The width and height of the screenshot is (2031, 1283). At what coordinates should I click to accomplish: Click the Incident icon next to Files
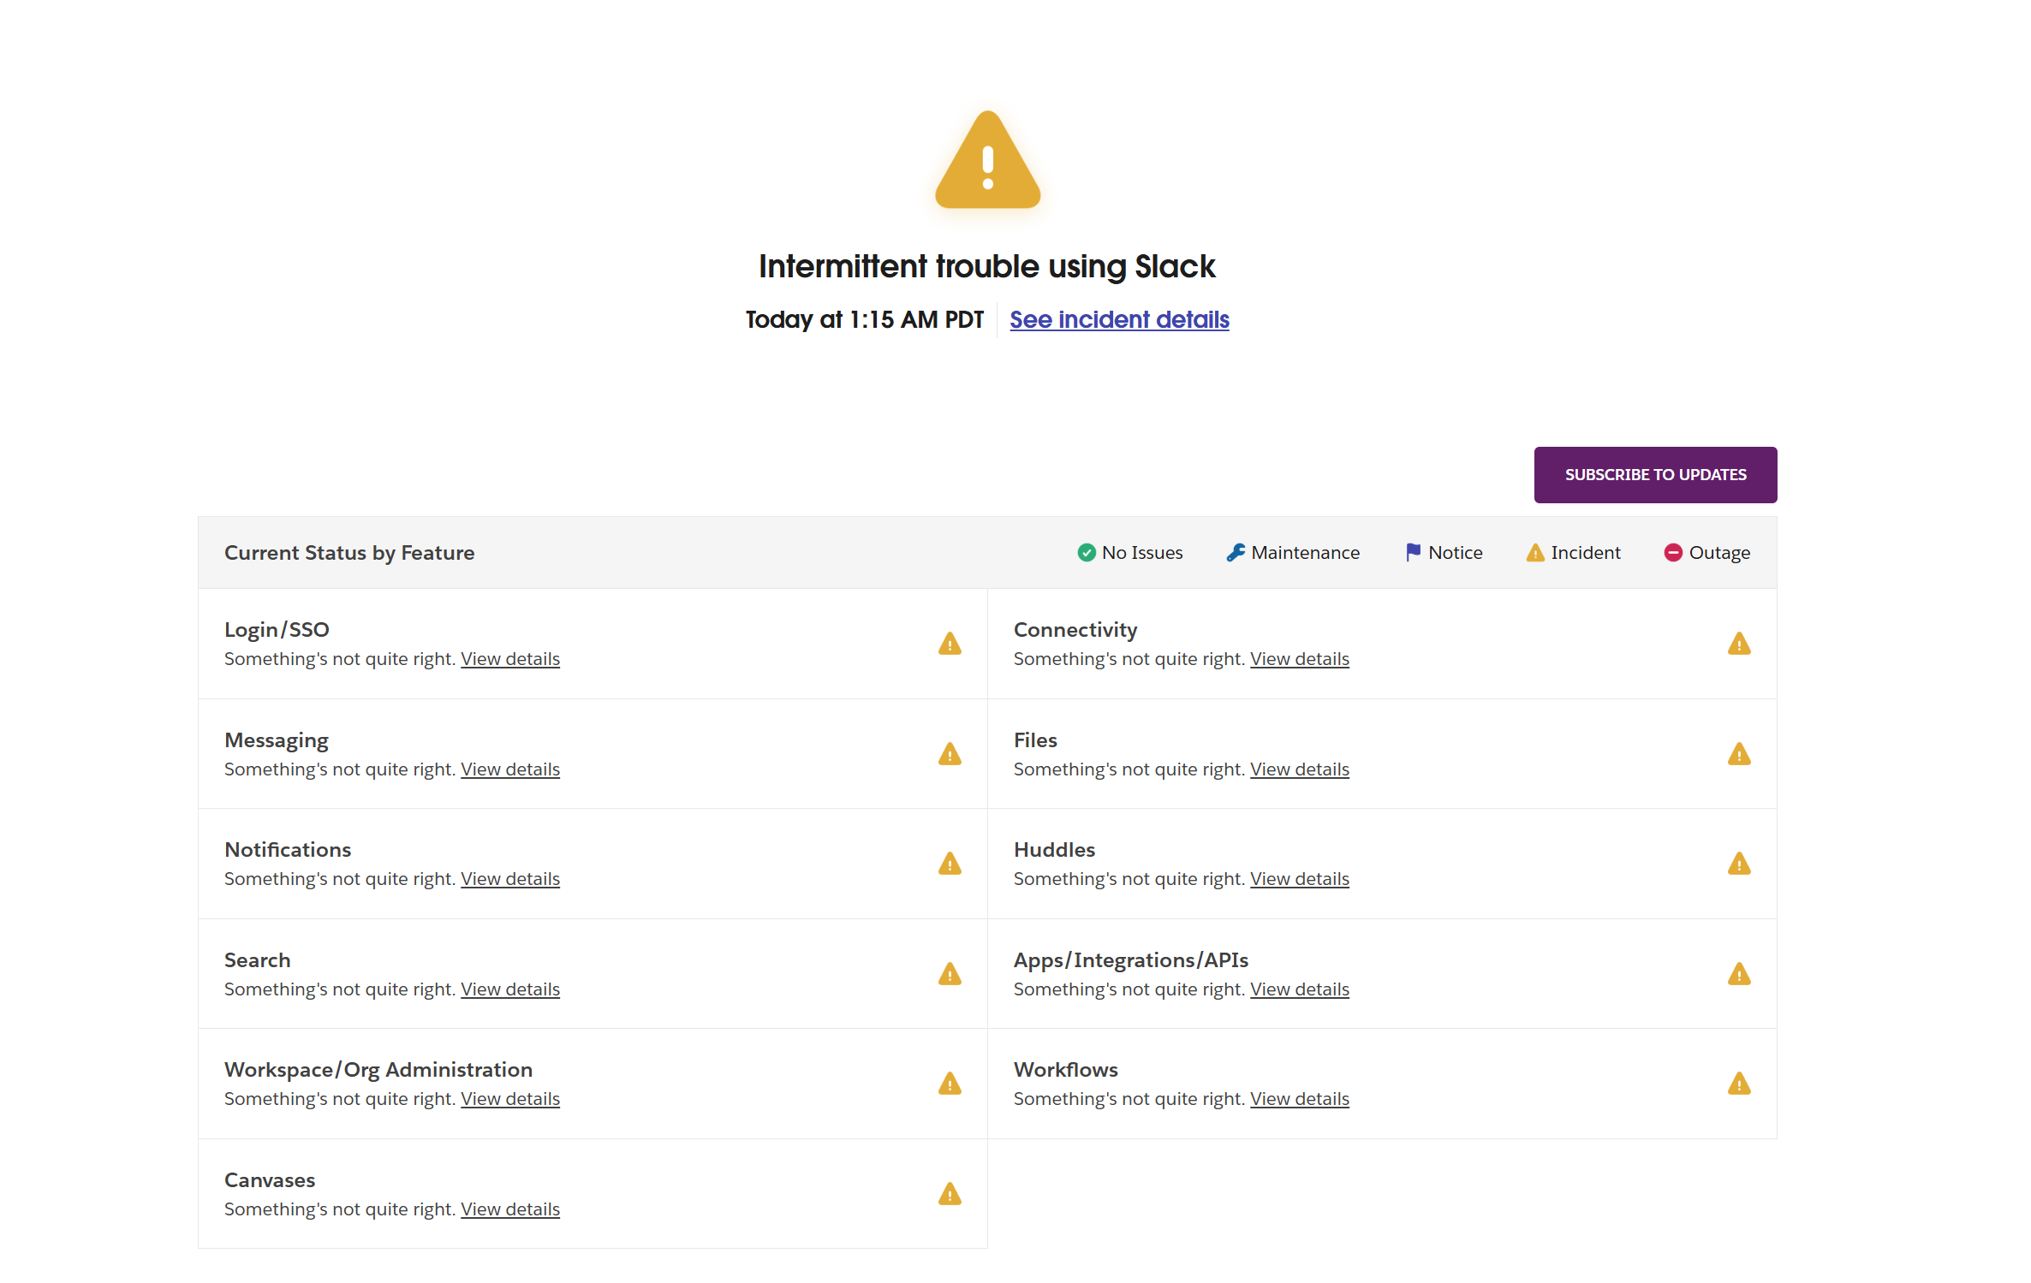1740,754
